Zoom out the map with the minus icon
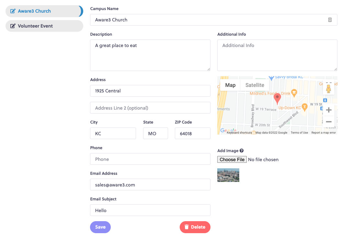Viewport: 351px width, 239px height. [329, 122]
